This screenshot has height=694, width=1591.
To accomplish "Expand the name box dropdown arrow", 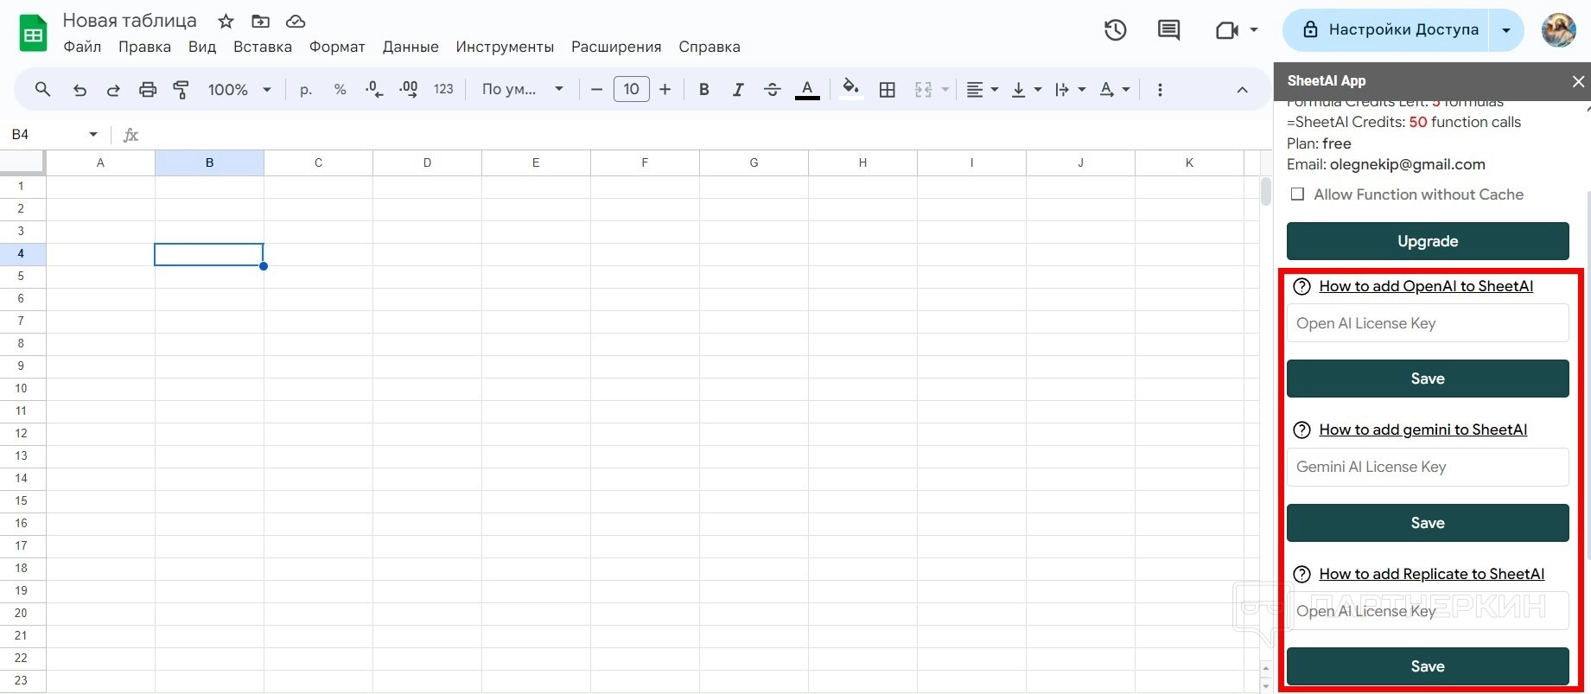I will (93, 135).
